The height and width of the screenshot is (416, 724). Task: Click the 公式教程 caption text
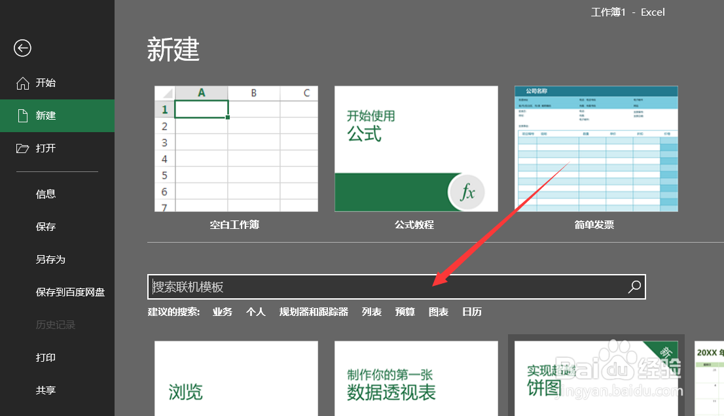click(414, 224)
